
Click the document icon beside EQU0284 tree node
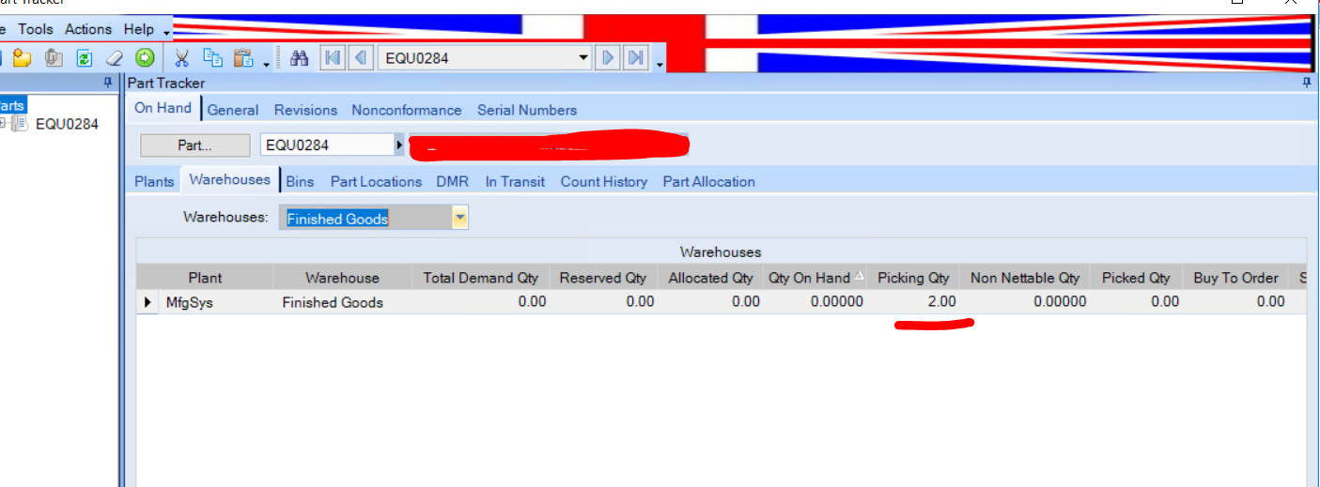click(x=22, y=124)
